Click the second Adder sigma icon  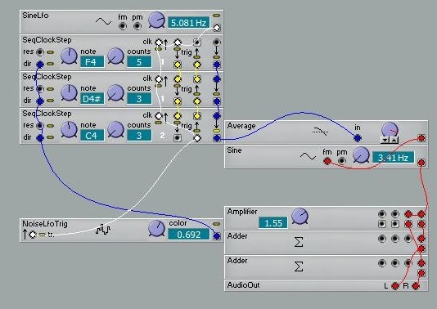(299, 266)
